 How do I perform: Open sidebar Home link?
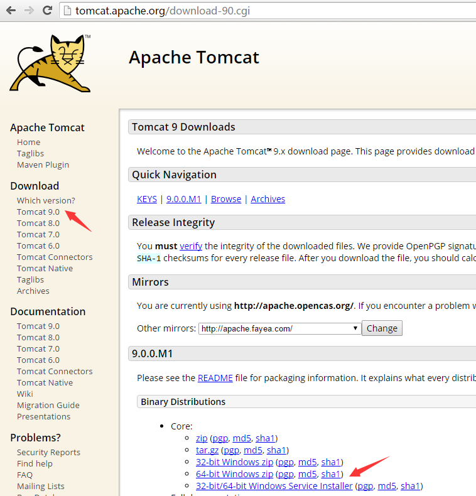(28, 142)
